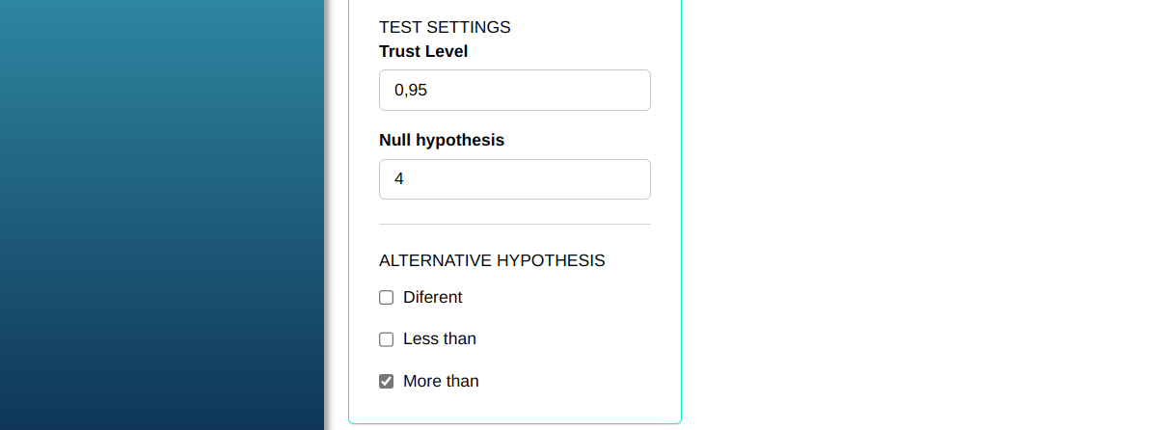Click the Trust Level input field
This screenshot has height=430, width=1166.
(515, 91)
